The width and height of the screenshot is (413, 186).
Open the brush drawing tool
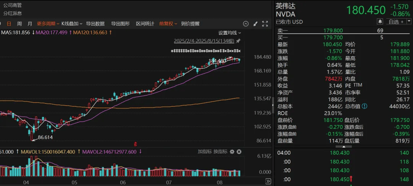tap(256, 24)
